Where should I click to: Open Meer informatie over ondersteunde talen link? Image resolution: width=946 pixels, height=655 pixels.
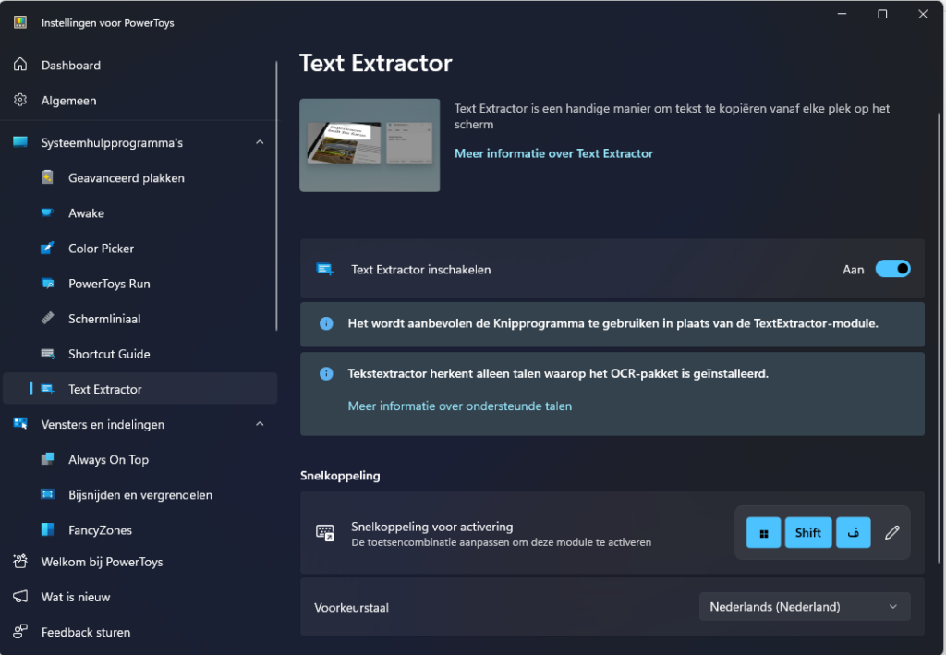[x=460, y=406]
